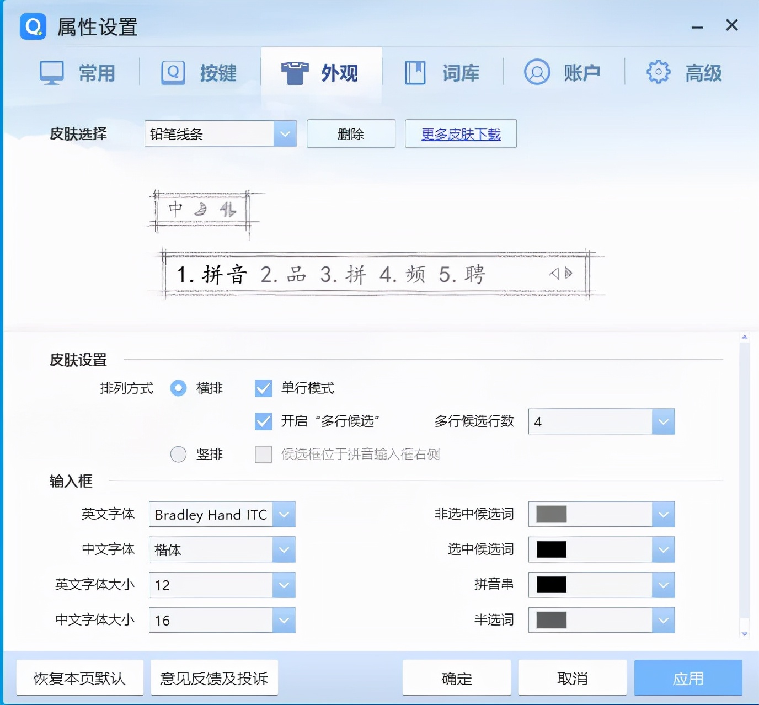Enable the 单行模式 checkbox
Screen dimensions: 759x705
263,388
